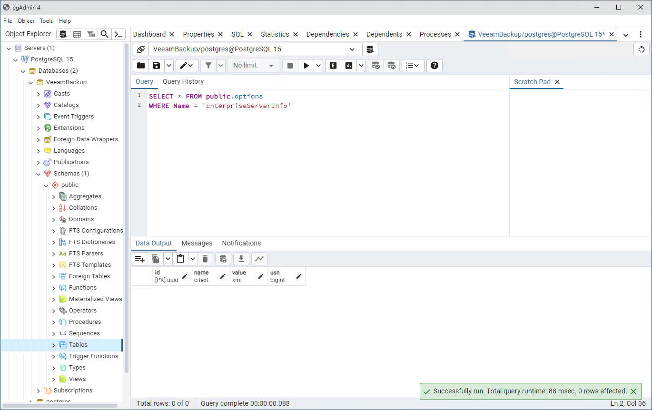Screen dimensions: 652x410
Task: Click the Explain (E) button
Action: 333,66
